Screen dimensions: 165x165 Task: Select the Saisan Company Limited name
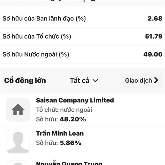pyautogui.click(x=75, y=100)
